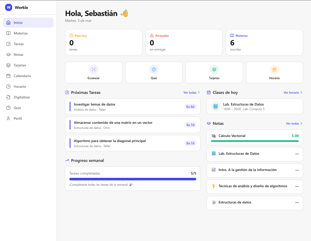The height and width of the screenshot is (241, 311).
Task: Launch the Quiz tool from quick actions
Action: point(154,72)
